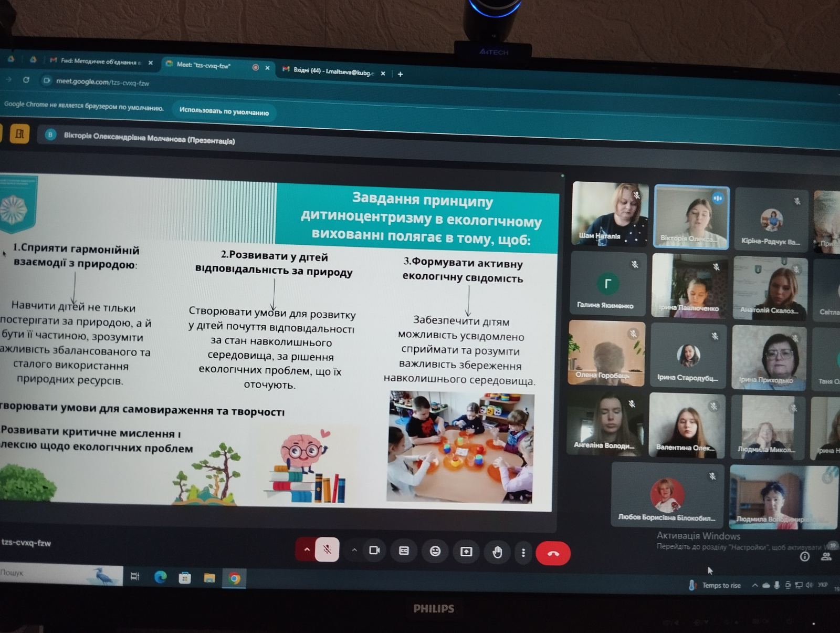This screenshot has height=633, width=840.
Task: Select Галина Якименко participant tile
Action: coord(607,285)
